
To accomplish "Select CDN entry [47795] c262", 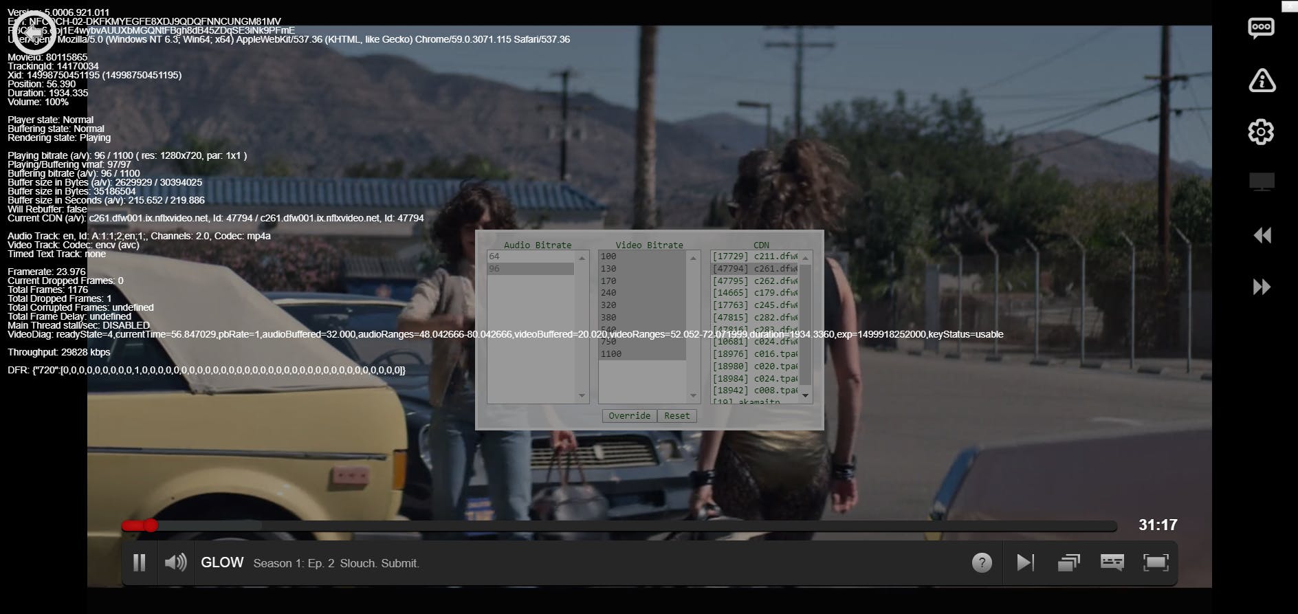I will (x=754, y=281).
